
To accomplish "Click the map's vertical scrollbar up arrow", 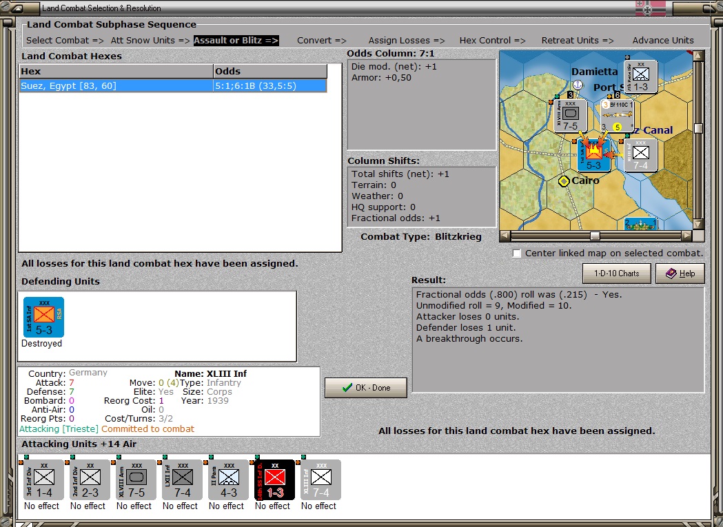I will pyautogui.click(x=699, y=56).
